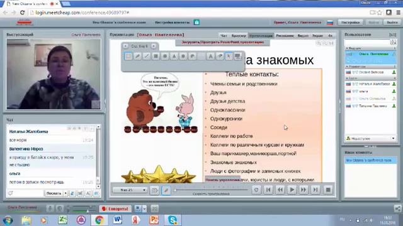
Task: Open the dropdown arrow next to Послать
Action: coord(65,193)
